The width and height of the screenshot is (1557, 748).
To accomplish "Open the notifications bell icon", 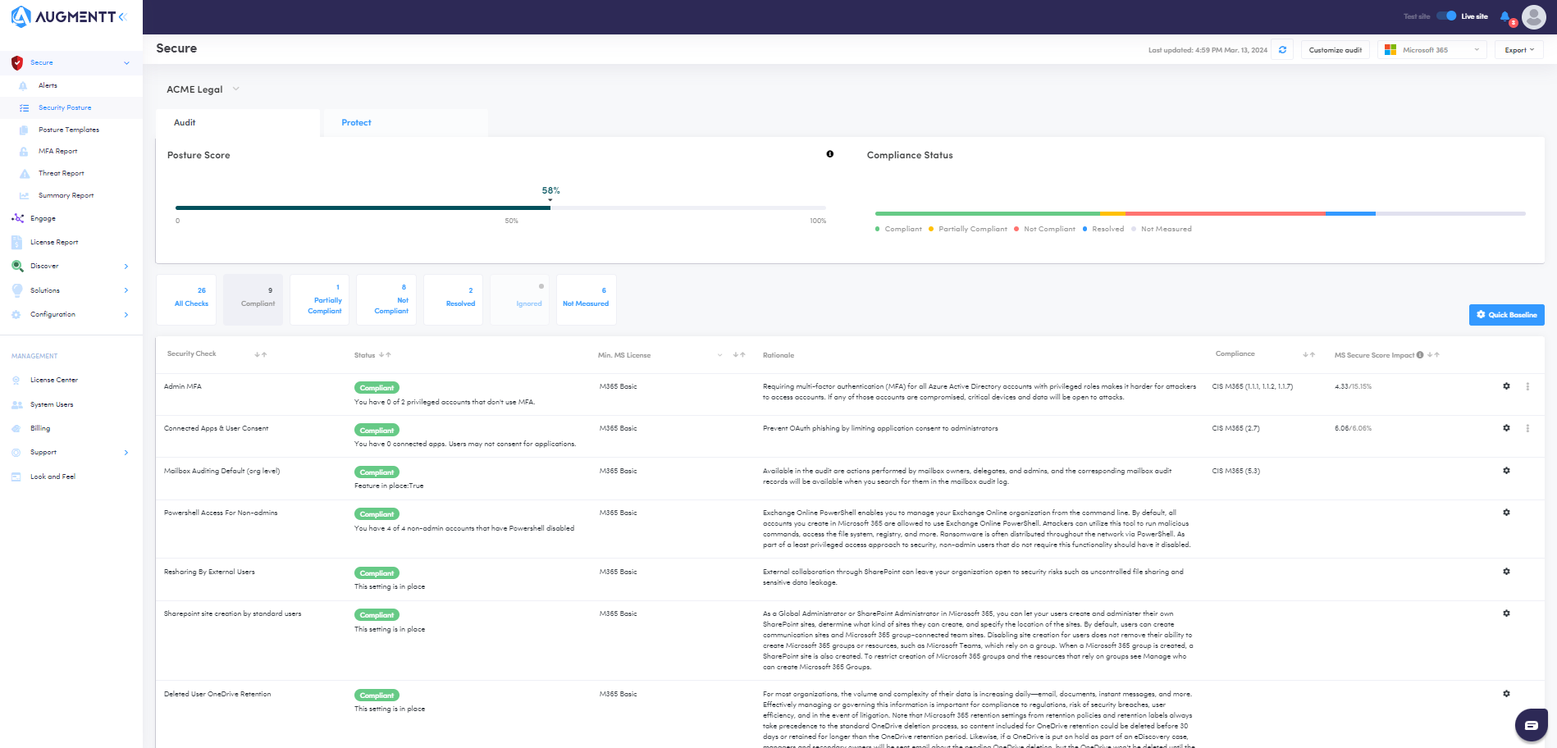I will 1504,16.
